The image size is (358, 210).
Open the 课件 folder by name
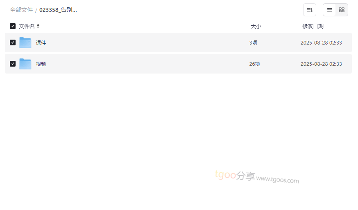(x=41, y=42)
